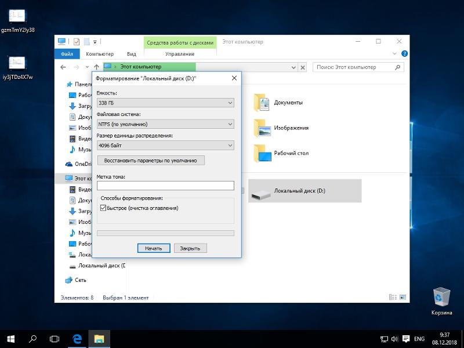Click 'Восстановить параметры по умолчанию' button
The width and height of the screenshot is (464, 348).
pos(151,161)
